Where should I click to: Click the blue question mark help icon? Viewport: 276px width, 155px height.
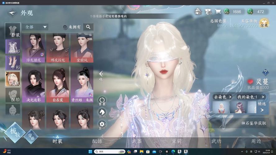point(265,72)
